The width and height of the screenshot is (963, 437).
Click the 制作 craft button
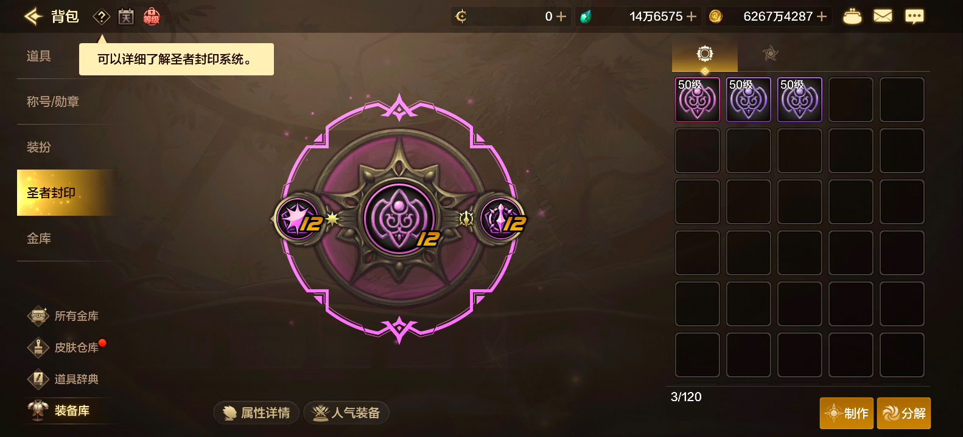847,413
